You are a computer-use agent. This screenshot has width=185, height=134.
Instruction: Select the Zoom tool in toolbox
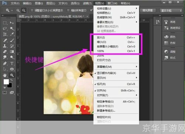(12, 75)
